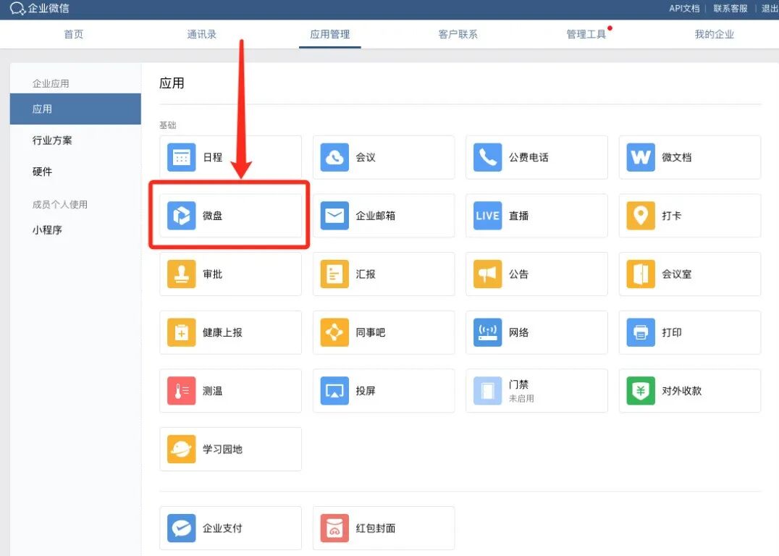
Task: Click the 联系客服 link
Action: [x=730, y=9]
